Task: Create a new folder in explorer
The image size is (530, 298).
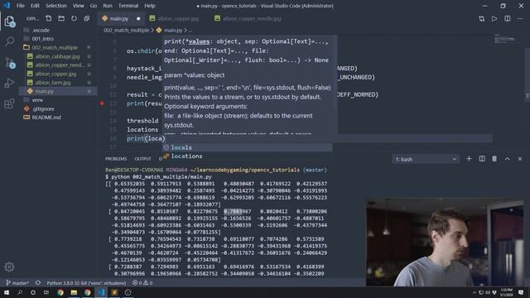Action: tap(61, 18)
